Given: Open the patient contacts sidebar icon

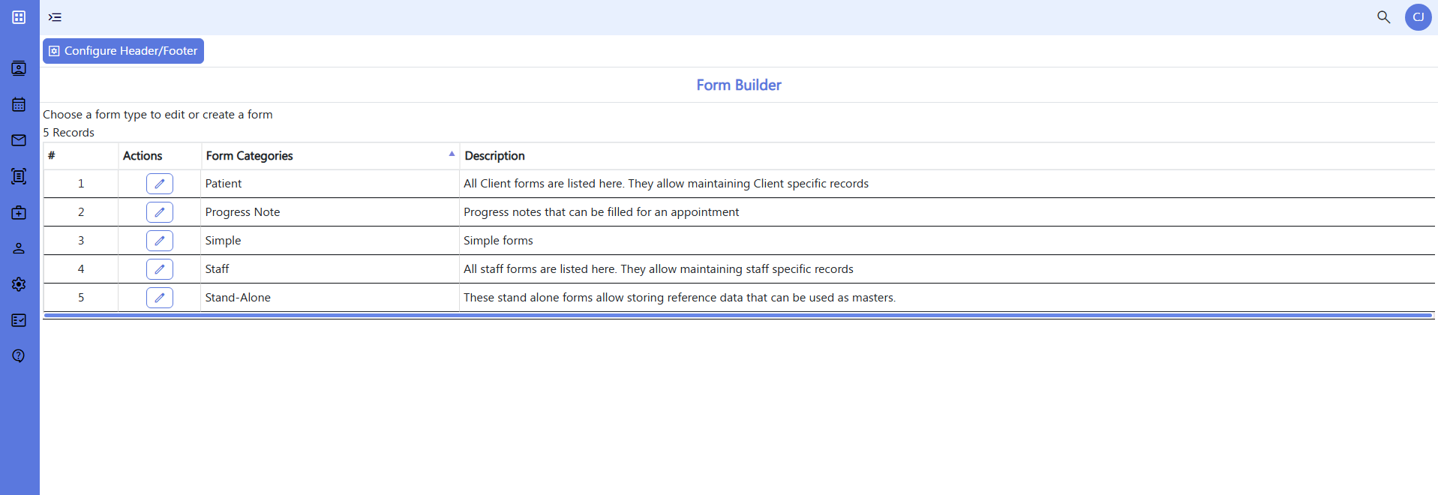Looking at the screenshot, I should (x=19, y=68).
